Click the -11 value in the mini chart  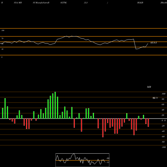pos(108,162)
